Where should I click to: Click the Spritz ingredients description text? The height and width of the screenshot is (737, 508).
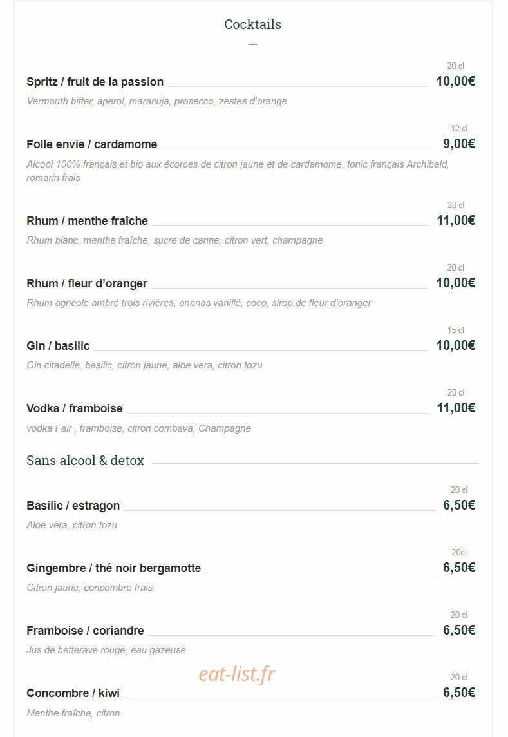156,101
